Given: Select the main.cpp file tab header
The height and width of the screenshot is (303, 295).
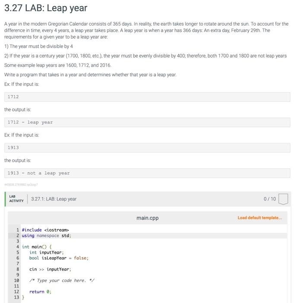Looking at the screenshot, I should click(x=147, y=218).
